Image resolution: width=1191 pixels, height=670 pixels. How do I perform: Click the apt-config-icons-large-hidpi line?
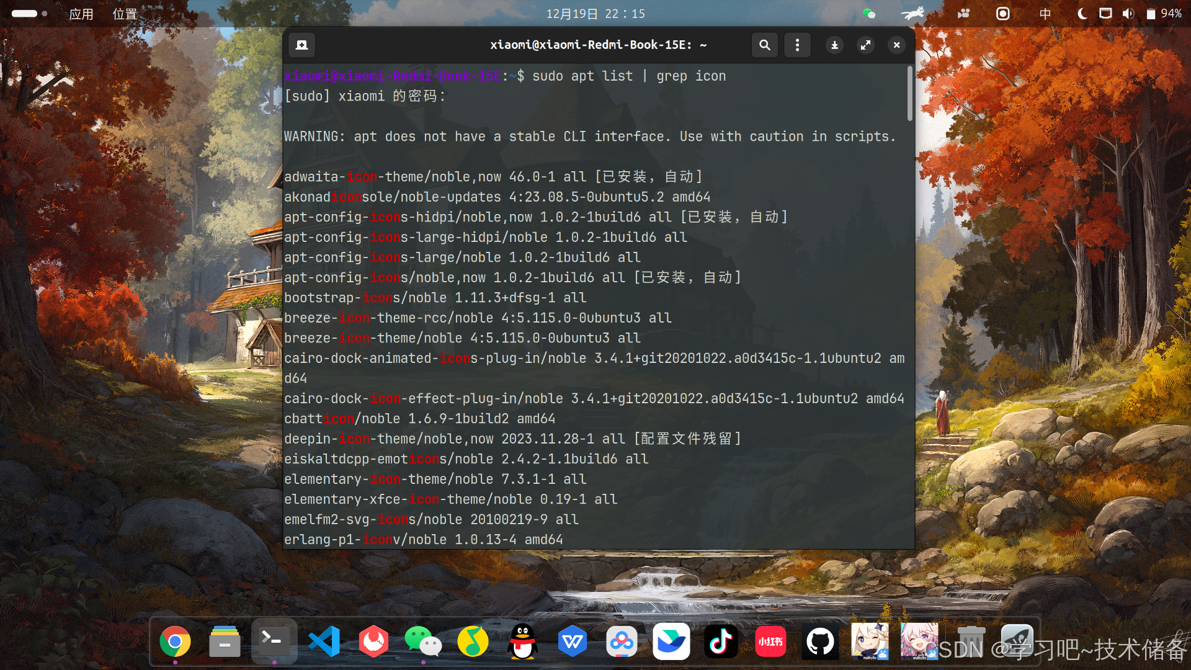point(486,237)
